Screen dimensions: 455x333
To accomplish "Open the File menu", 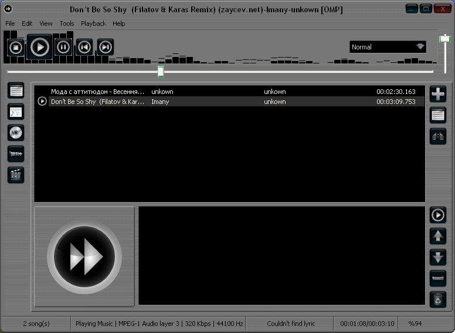I will click(x=10, y=23).
